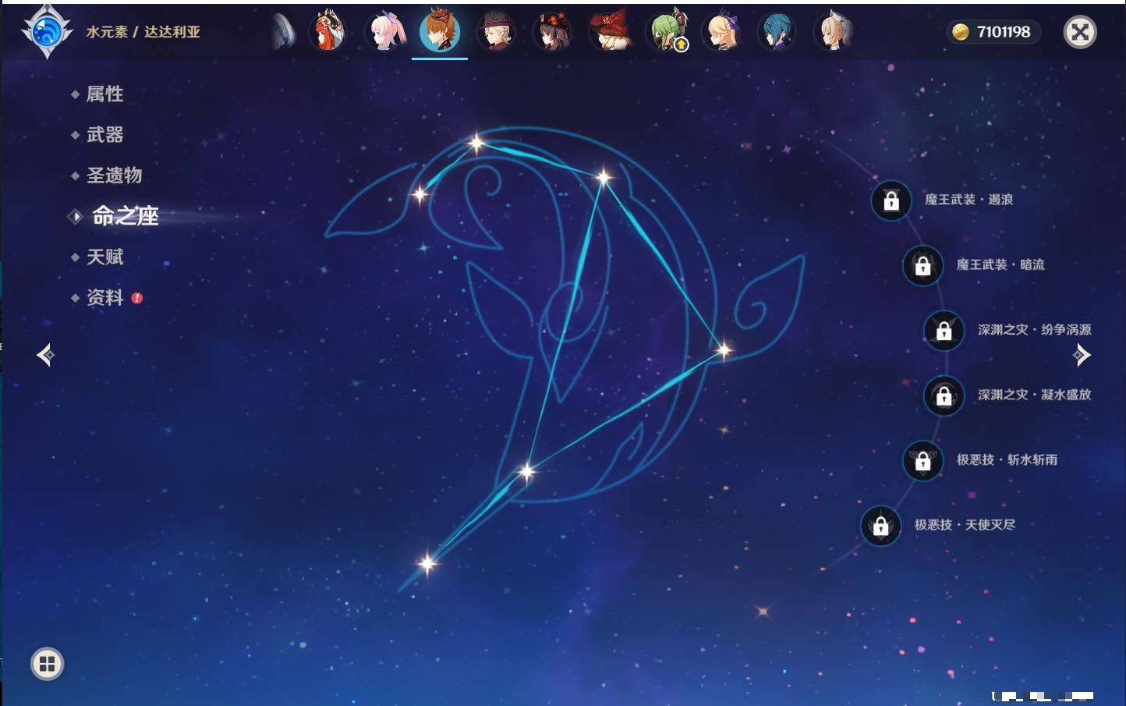Select the green-haired masked character avatar

click(667, 32)
